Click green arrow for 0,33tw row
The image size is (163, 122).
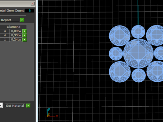click(x=24, y=35)
